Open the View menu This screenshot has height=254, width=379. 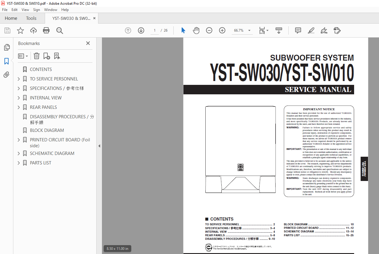[x=25, y=10]
